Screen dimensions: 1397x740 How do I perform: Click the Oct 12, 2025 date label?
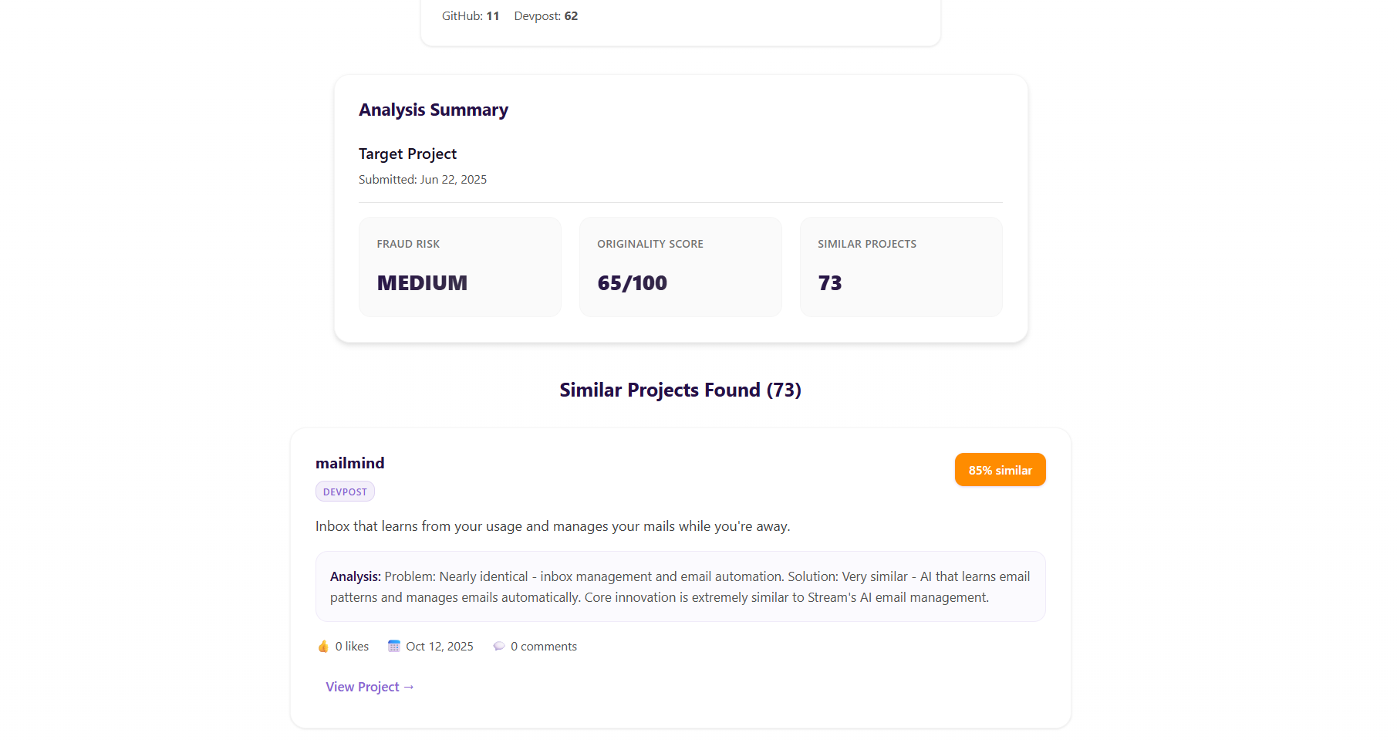(440, 647)
